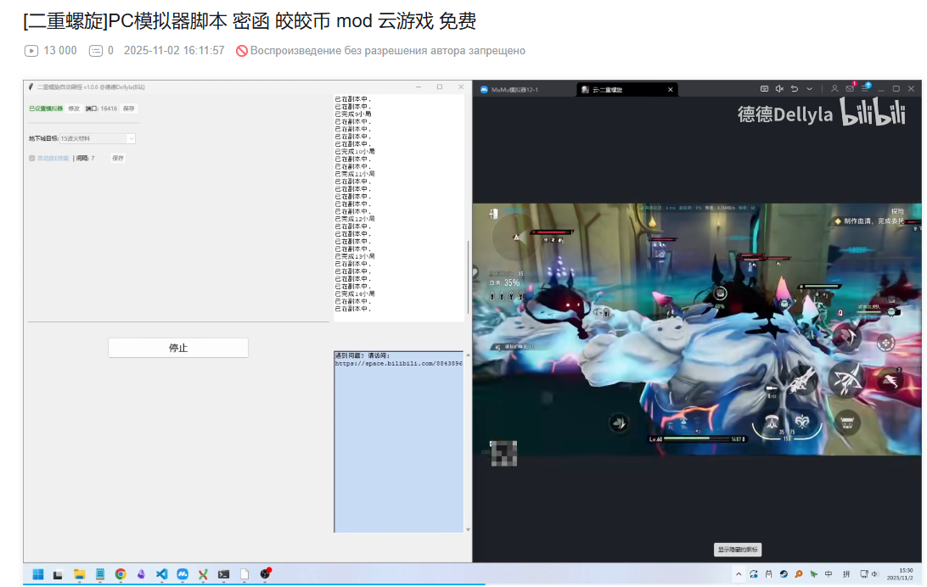Image resolution: width=927 pixels, height=587 pixels.
Task: Open MuMu keyboard mapping icon
Action: click(764, 88)
